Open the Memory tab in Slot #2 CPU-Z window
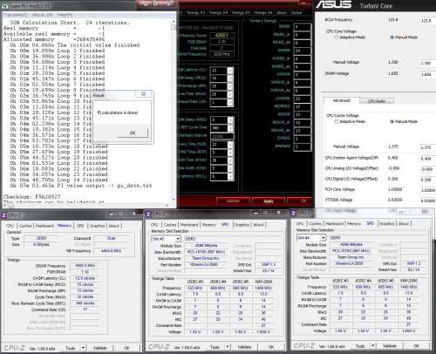Viewport: 436px width, 354px height. [208, 225]
